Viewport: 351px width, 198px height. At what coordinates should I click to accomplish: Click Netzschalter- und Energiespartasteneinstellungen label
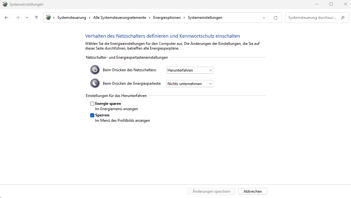[x=127, y=57]
